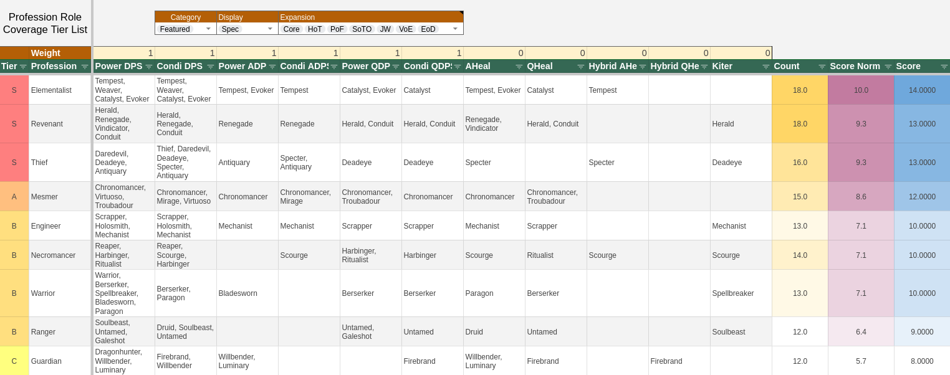Viewport: 950px width, 375px height.
Task: Select the SoTO expansion chip
Action: [x=362, y=29]
